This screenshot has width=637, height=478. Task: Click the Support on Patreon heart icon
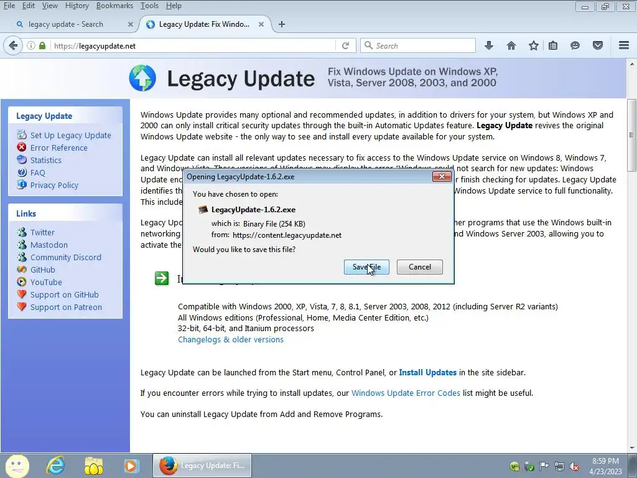[x=22, y=306]
